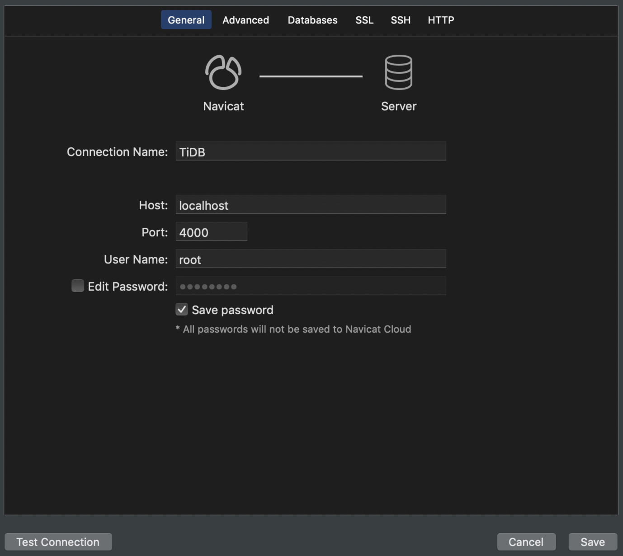Screen dimensions: 623x556
Task: Switch to the General tab
Action: 186,20
